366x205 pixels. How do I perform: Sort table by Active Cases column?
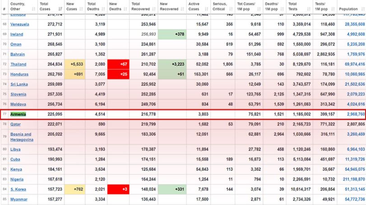coord(199,6)
